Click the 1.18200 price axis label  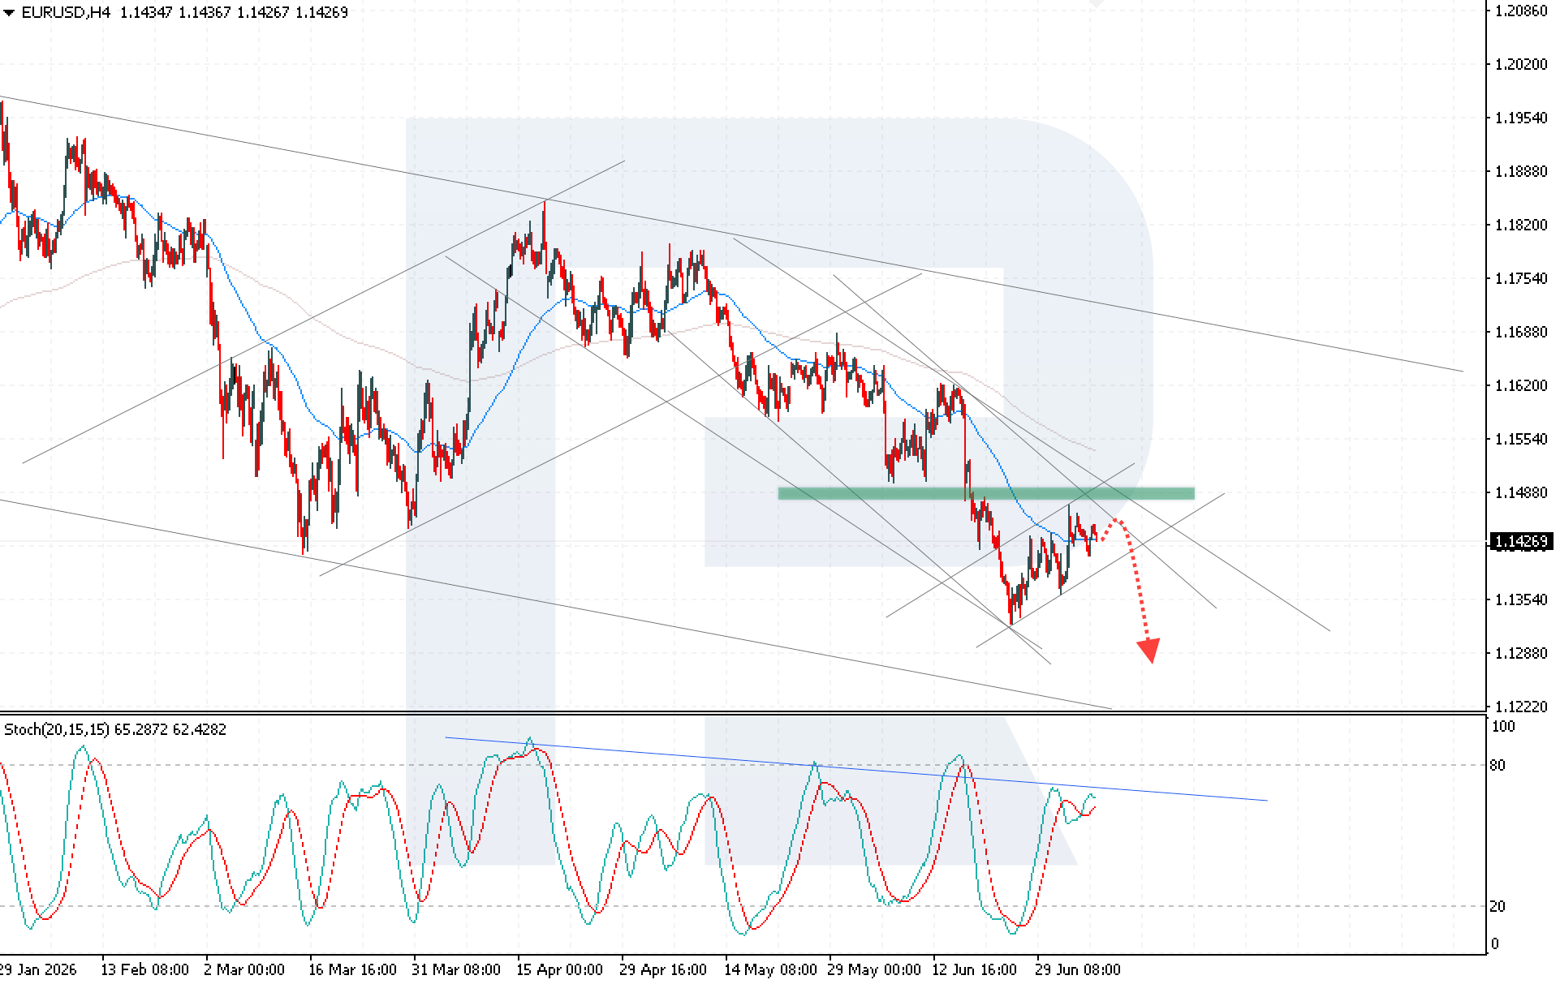pyautogui.click(x=1521, y=226)
